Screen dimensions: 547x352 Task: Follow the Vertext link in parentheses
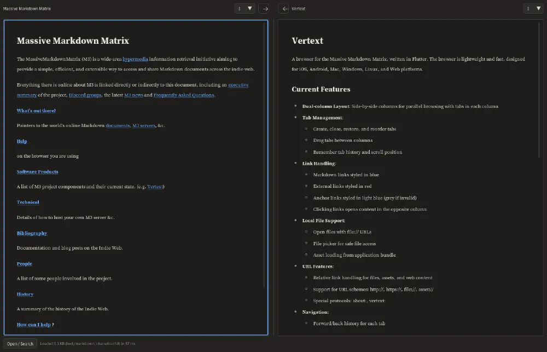(155, 187)
